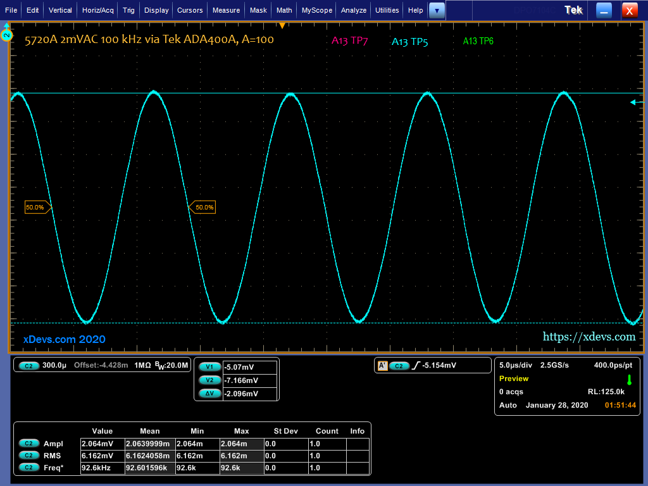Click the rising edge trigger slope icon
648x486 pixels.
click(416, 365)
